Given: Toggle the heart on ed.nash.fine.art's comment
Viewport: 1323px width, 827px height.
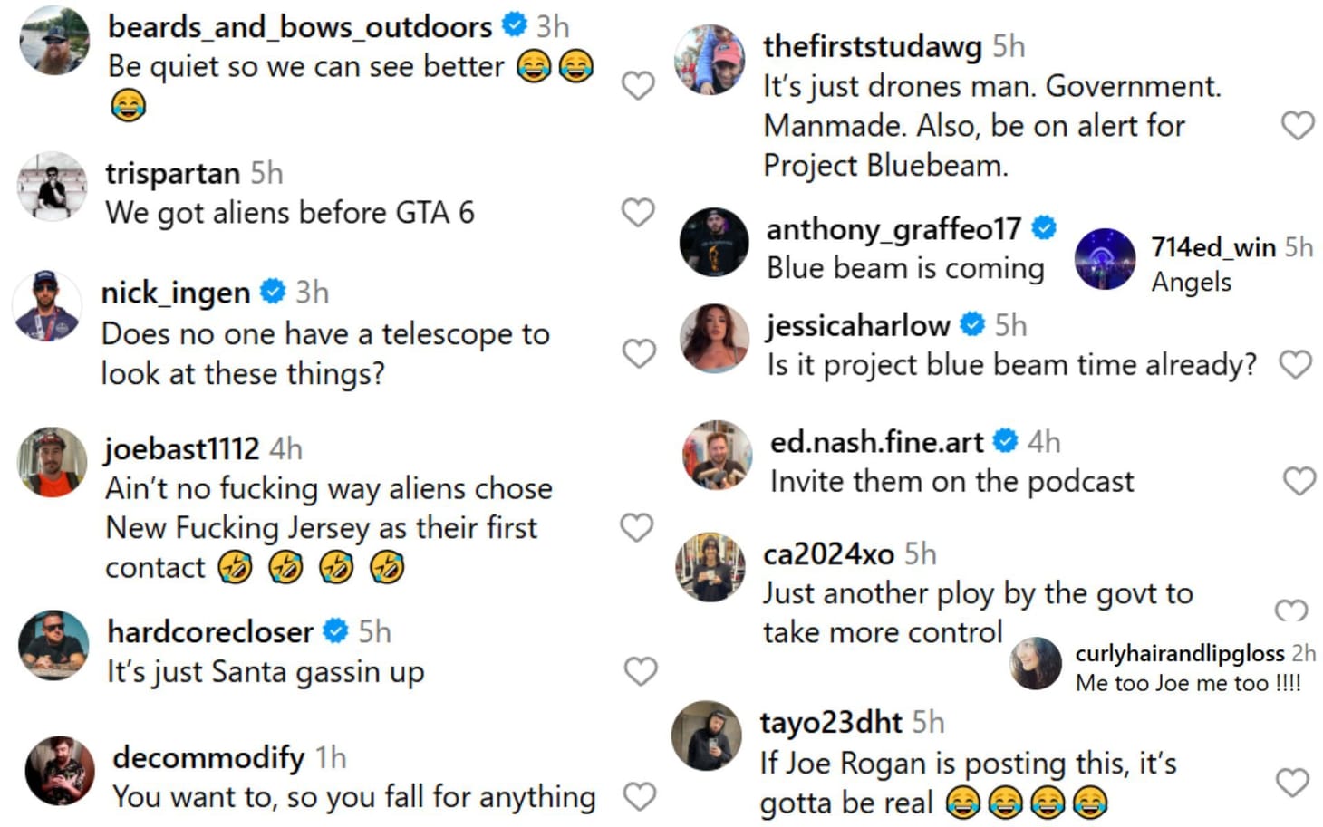Looking at the screenshot, I should click(1300, 480).
